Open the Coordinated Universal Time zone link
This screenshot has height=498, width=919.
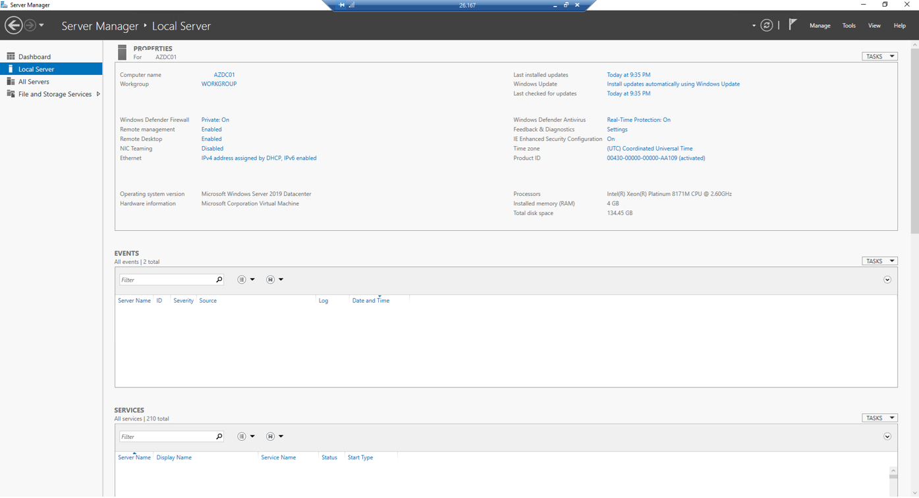click(650, 149)
